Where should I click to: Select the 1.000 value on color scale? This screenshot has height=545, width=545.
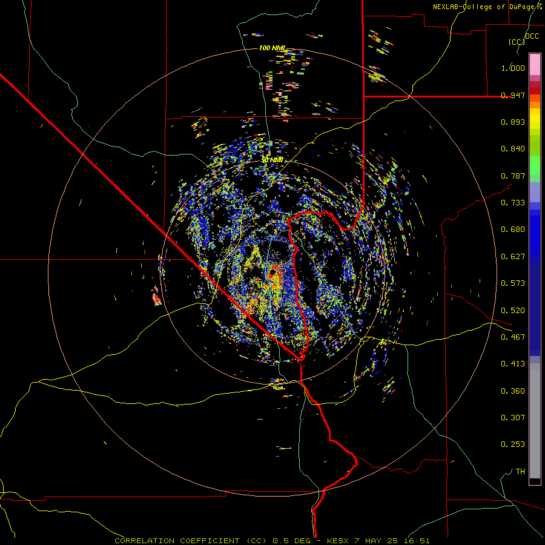pyautogui.click(x=513, y=68)
